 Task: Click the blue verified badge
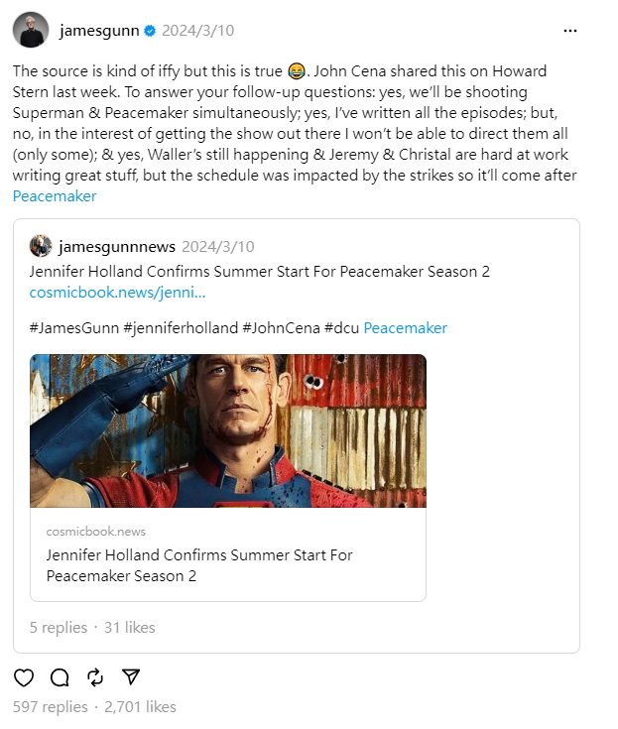[x=150, y=31]
